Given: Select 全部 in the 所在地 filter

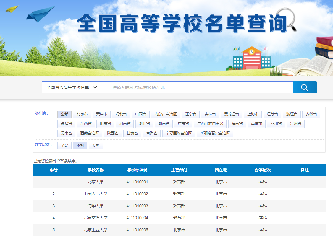Looking at the screenshot, I should pyautogui.click(x=64, y=114).
